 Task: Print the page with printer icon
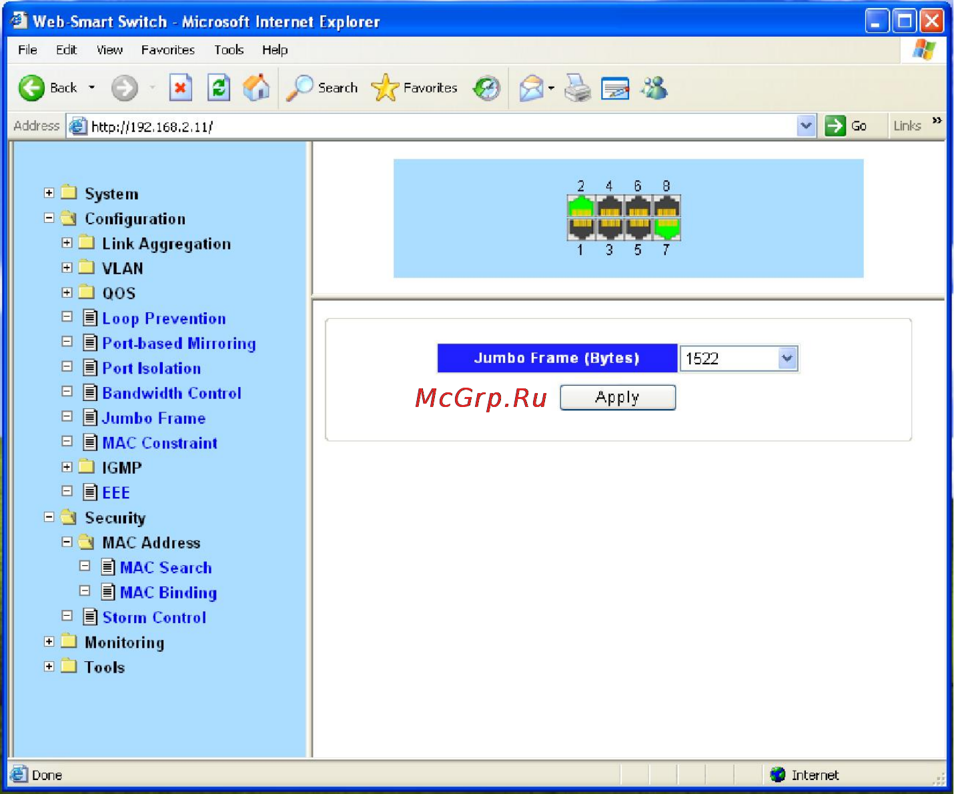(x=578, y=88)
